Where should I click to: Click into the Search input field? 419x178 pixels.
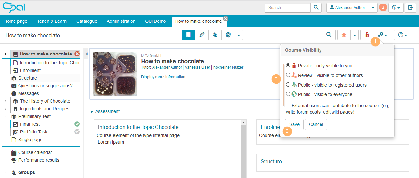coord(287,8)
